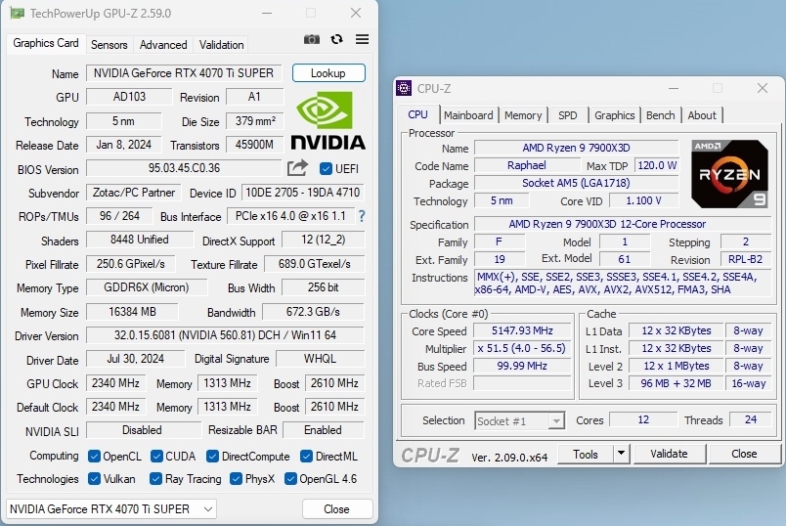
Task: Toggle the OpenCL checkbox
Action: coord(94,457)
